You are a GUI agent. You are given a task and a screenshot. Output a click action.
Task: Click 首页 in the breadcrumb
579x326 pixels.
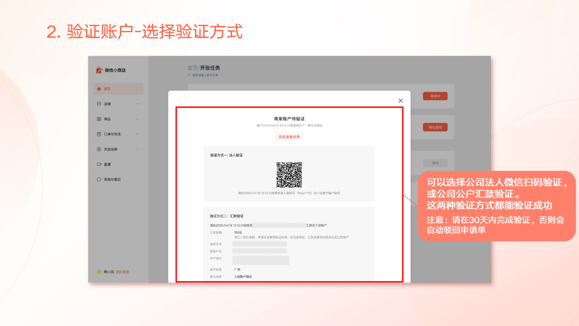click(192, 68)
